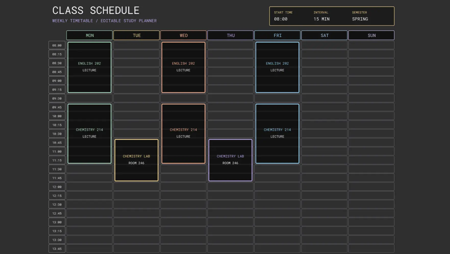Select the THU column header

click(230, 35)
